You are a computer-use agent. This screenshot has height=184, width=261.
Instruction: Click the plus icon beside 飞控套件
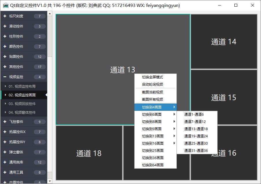point(5,122)
